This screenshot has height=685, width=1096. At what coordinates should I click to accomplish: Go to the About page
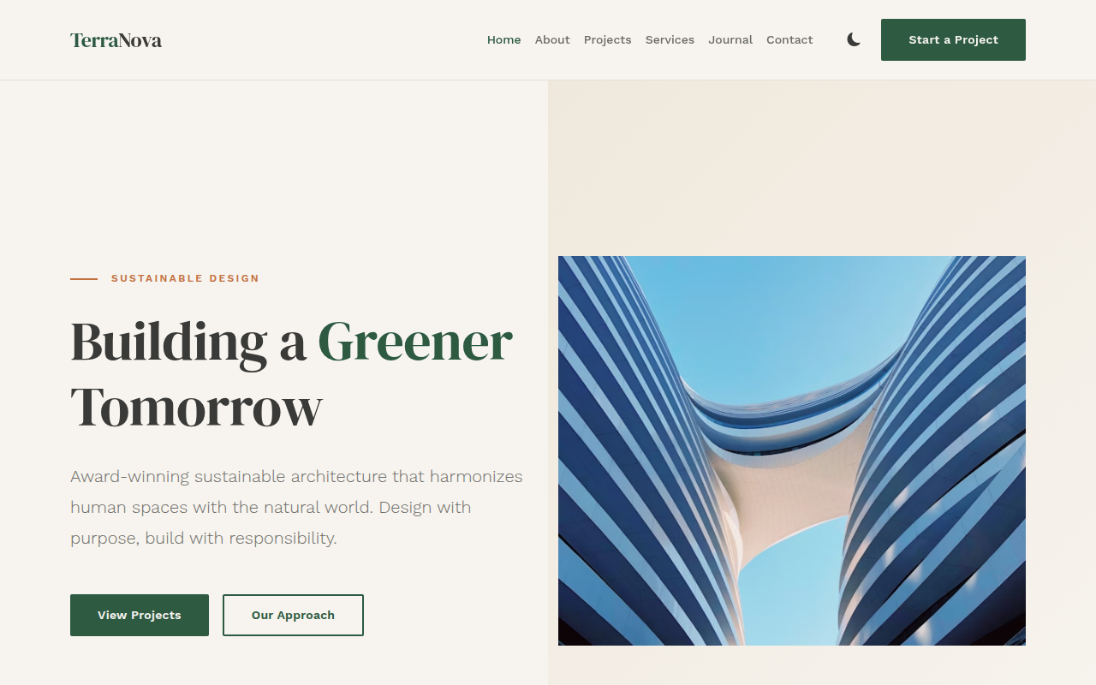[x=552, y=40]
